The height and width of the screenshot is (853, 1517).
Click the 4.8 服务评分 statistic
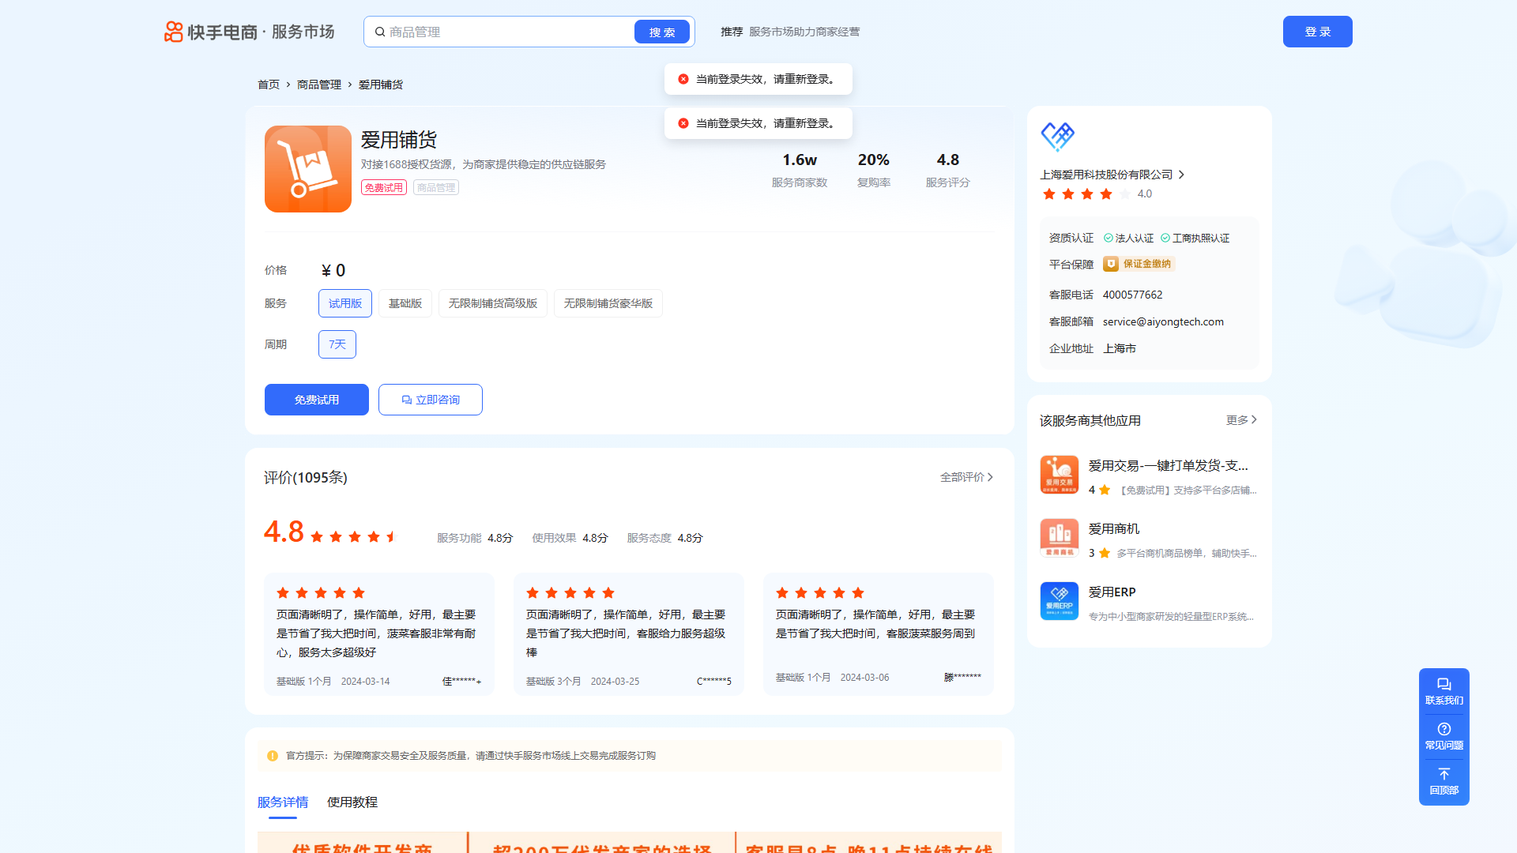click(x=948, y=170)
